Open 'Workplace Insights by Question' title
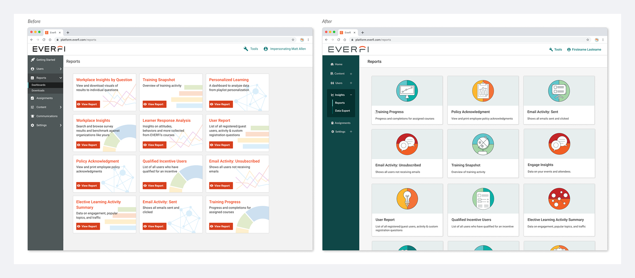The width and height of the screenshot is (635, 278). (x=104, y=80)
